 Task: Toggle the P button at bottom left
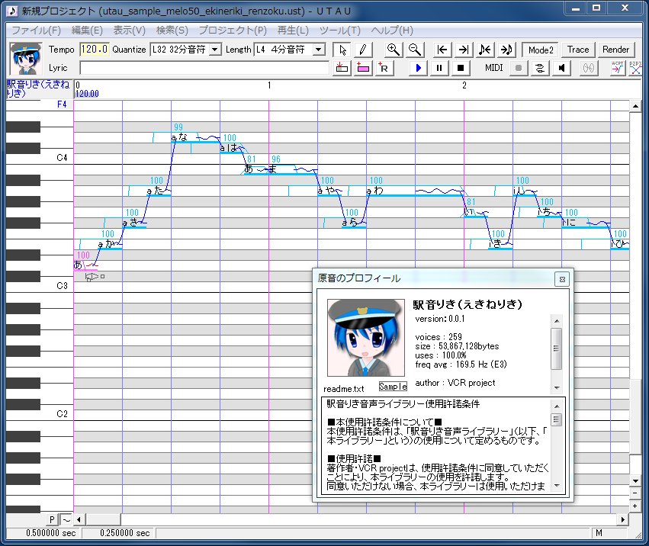(x=52, y=519)
